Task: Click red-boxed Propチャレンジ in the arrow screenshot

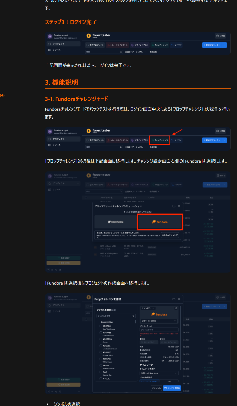Action: coord(160,140)
